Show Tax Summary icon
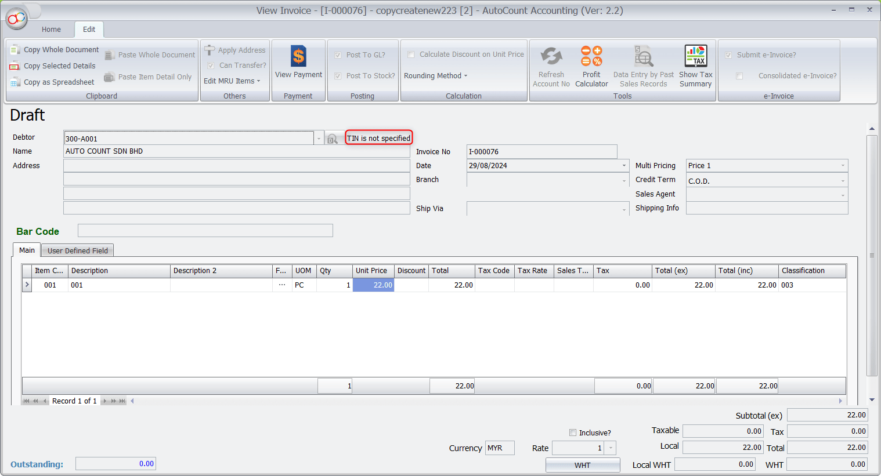Screen dimensions: 881x476 696,57
